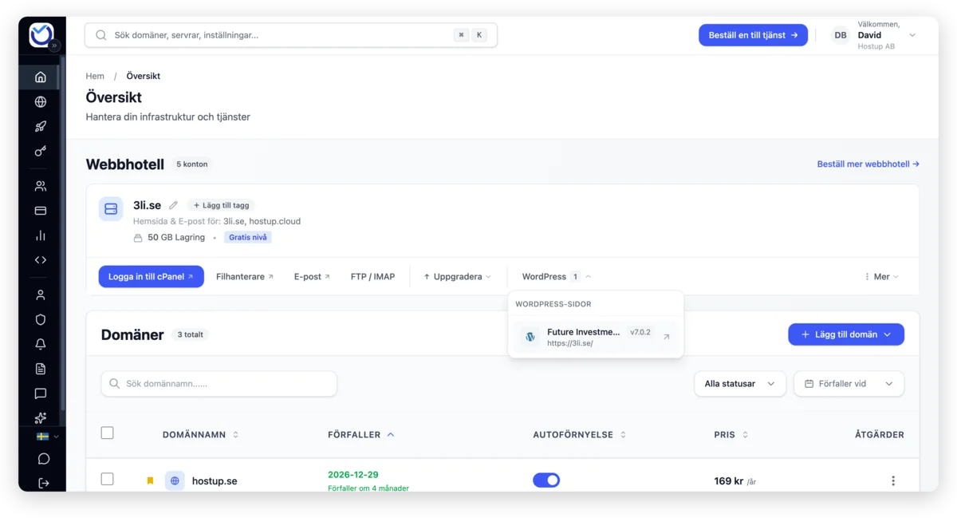Open the credit card billing icon in the sidebar
This screenshot has width=957, height=518.
tap(41, 211)
